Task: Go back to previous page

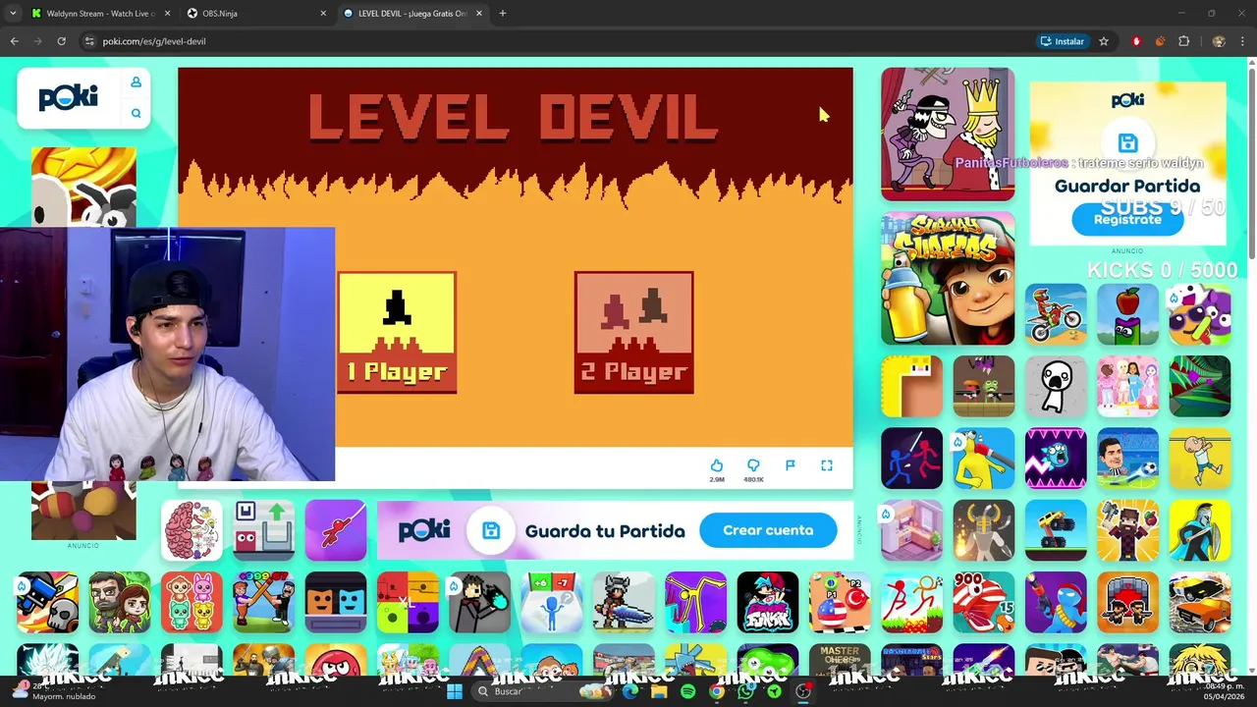Action: [x=14, y=41]
